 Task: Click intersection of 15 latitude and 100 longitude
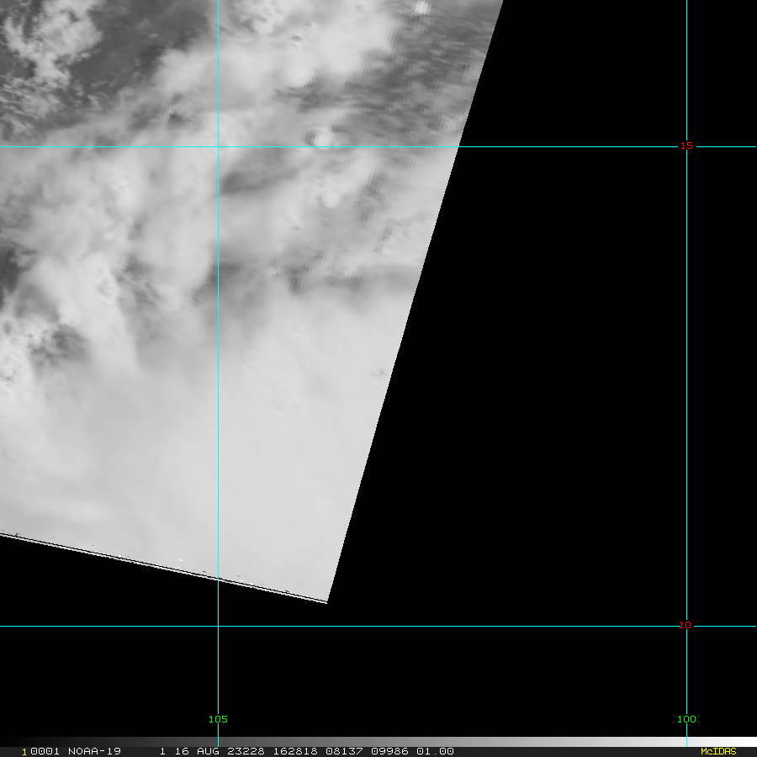click(x=687, y=146)
